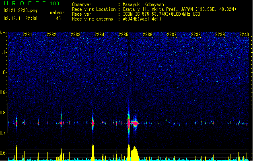The height and width of the screenshot is (161, 253).
Task: Click the 2232 time marker
Action: [x=51, y=34]
